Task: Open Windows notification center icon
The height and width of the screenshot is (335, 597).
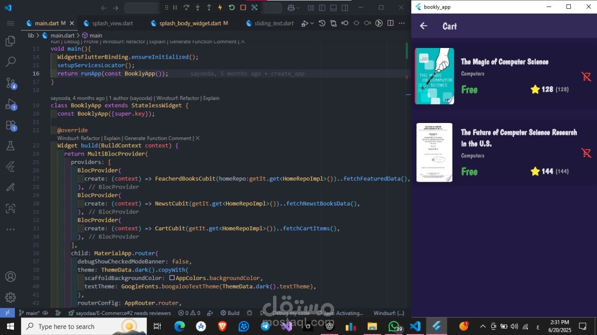Action: coord(583,326)
